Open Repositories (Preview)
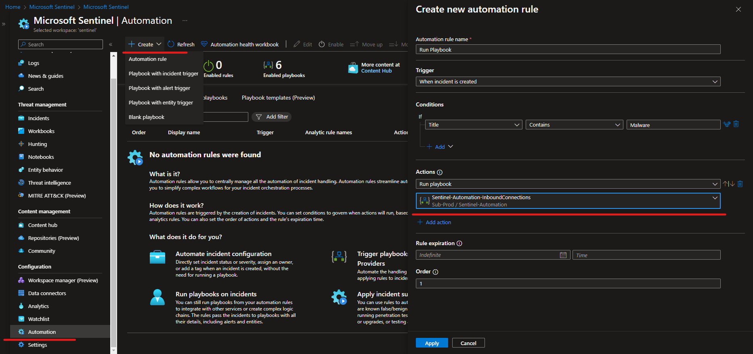Screen dimensions: 753x354 [x=53, y=238]
